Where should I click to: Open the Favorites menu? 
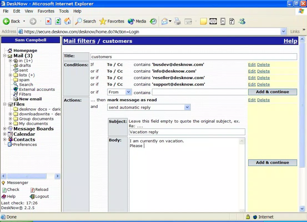point(46,11)
